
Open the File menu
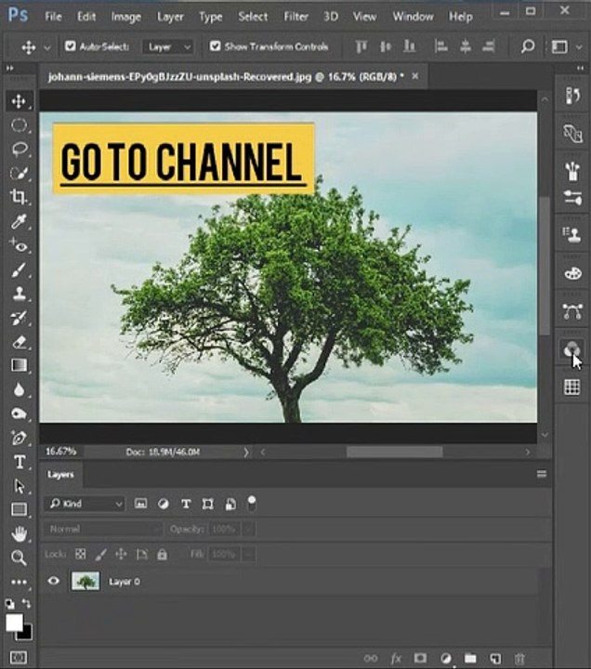53,17
